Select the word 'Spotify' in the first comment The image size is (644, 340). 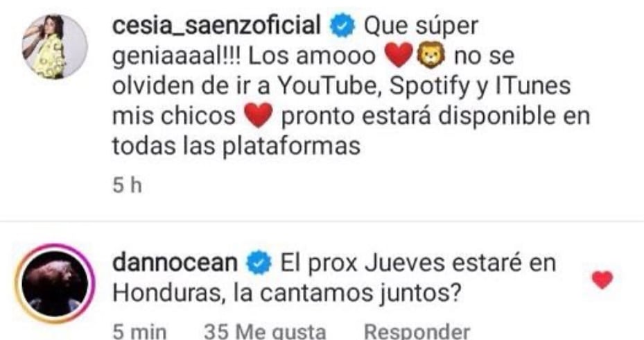[429, 86]
